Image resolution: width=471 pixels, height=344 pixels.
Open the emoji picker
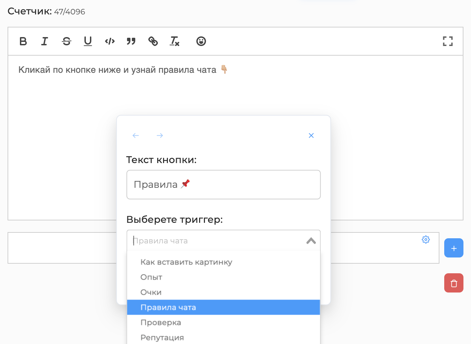pyautogui.click(x=201, y=41)
